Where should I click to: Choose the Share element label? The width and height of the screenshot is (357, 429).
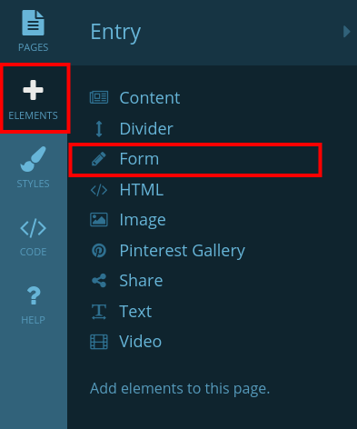coord(141,281)
